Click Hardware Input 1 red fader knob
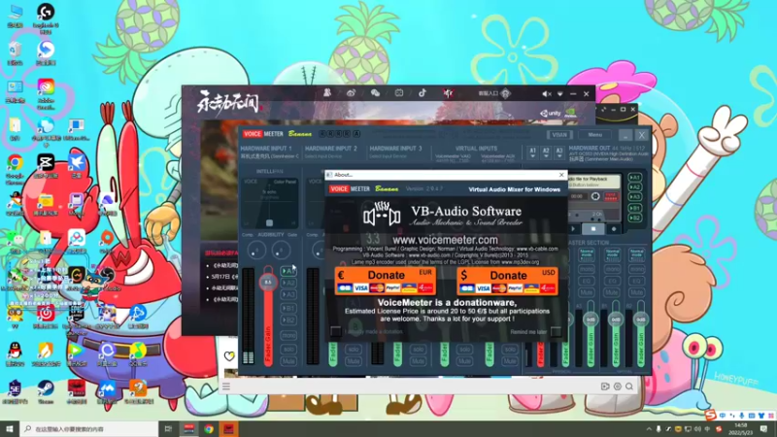The image size is (777, 437). point(268,283)
